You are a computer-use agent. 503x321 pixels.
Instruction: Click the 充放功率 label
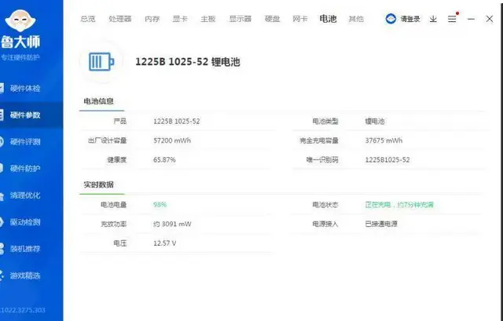click(113, 224)
